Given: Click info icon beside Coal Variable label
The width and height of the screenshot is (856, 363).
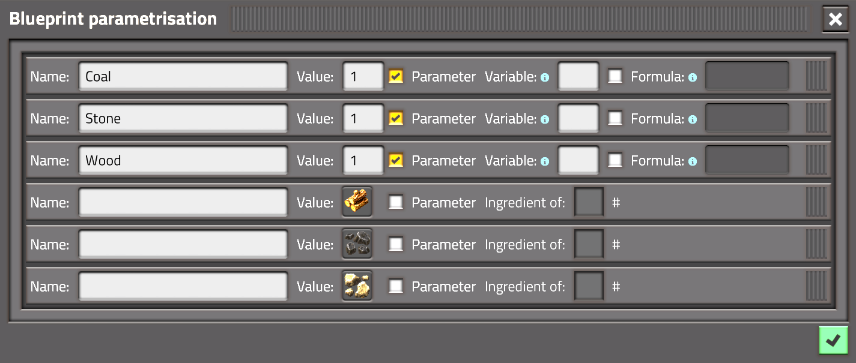Looking at the screenshot, I should (545, 77).
